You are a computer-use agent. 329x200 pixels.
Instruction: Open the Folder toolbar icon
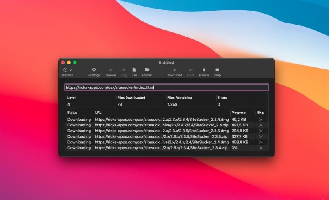147,70
